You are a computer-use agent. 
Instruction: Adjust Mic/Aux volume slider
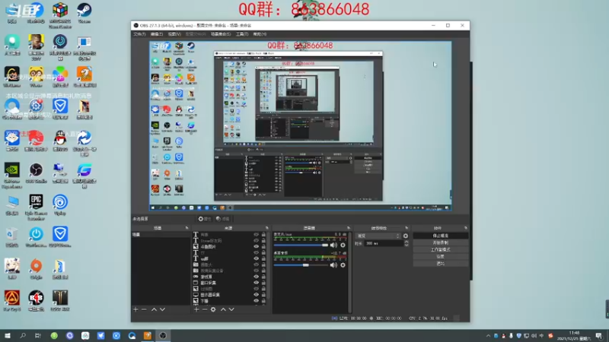click(x=301, y=245)
